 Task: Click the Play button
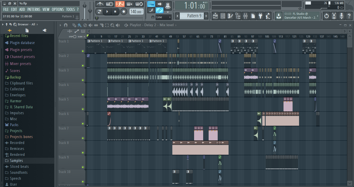(x=107, y=11)
